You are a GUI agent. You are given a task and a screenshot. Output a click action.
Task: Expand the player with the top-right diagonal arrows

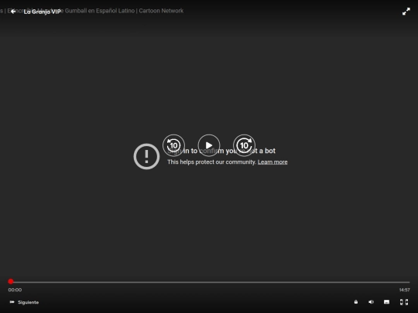pos(406,12)
